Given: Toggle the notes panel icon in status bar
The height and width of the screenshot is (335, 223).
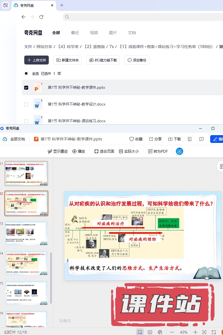Looking at the screenshot, I should pyautogui.click(x=150, y=332).
